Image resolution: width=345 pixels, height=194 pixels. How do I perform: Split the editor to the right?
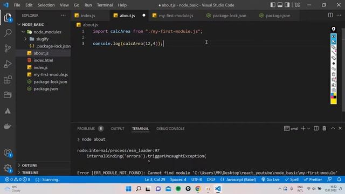(x=330, y=15)
